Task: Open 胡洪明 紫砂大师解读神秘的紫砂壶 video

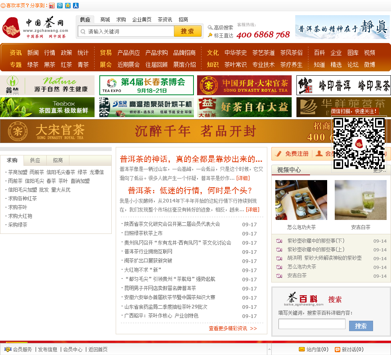Action: coord(324,258)
